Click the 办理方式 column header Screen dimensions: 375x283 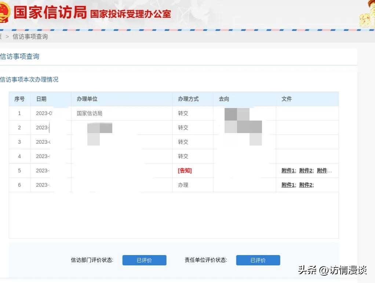coord(188,99)
